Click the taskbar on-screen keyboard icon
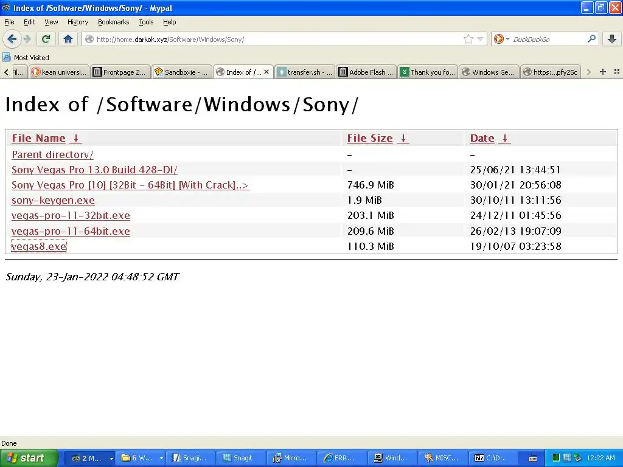This screenshot has width=623, height=467. click(533, 458)
